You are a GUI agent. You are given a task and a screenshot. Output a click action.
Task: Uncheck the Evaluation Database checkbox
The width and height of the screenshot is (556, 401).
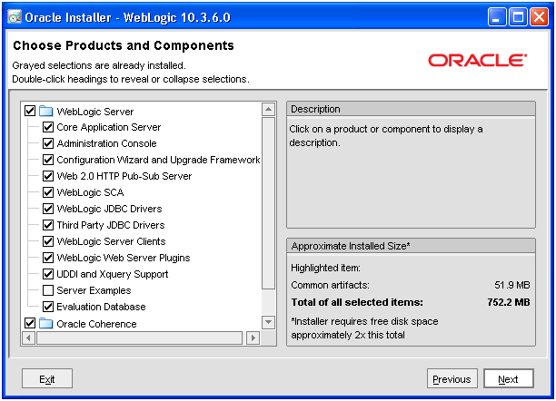[x=48, y=307]
